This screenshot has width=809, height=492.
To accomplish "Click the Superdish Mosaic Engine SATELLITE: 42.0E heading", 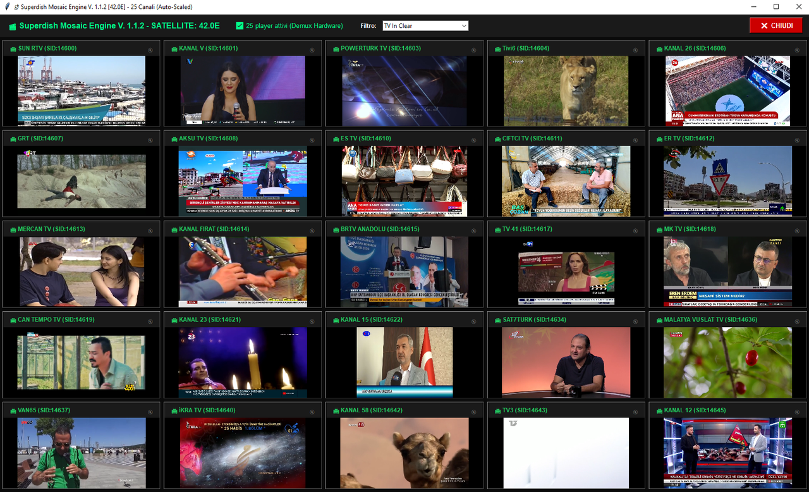I will coord(119,26).
